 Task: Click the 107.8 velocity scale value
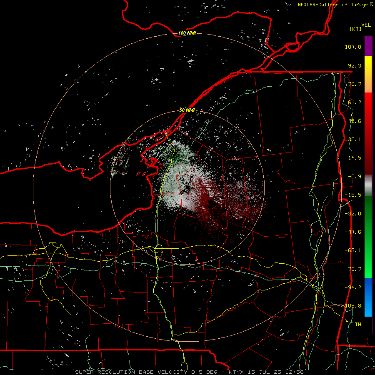(353, 47)
